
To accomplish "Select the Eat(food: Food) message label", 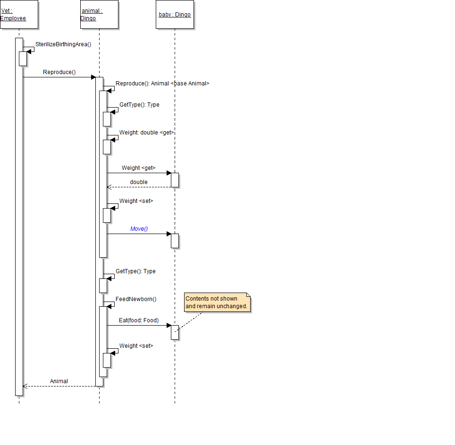I will 139,321.
